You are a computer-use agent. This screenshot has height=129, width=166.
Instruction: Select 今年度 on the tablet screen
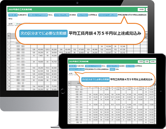(x=147, y=61)
